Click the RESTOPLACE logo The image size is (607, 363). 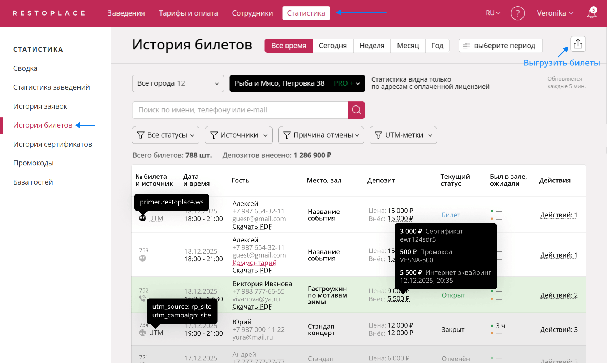point(49,13)
